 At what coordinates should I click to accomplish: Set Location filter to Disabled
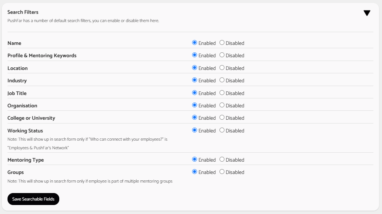click(222, 68)
